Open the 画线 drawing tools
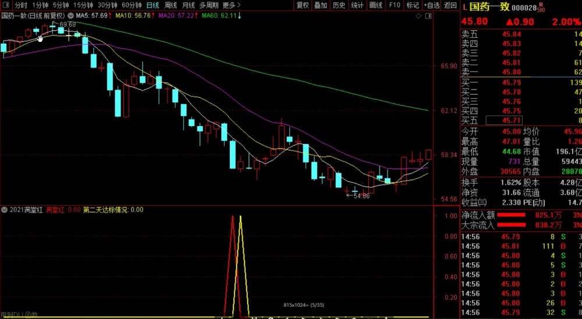The image size is (582, 319). pyautogui.click(x=376, y=5)
